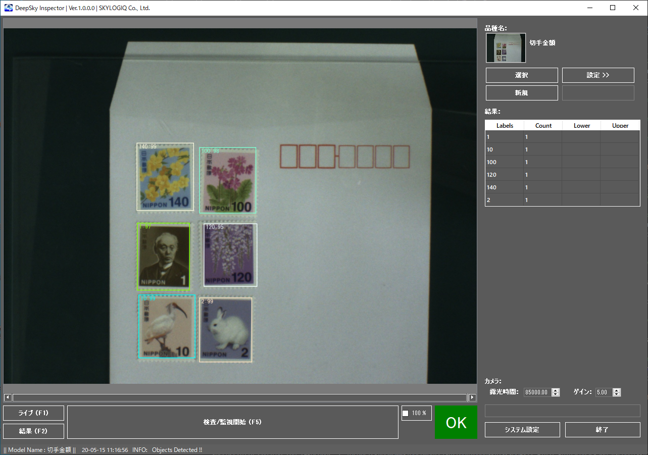Select the row with label 1
Screen dimensions: 648x455
(x=563, y=137)
